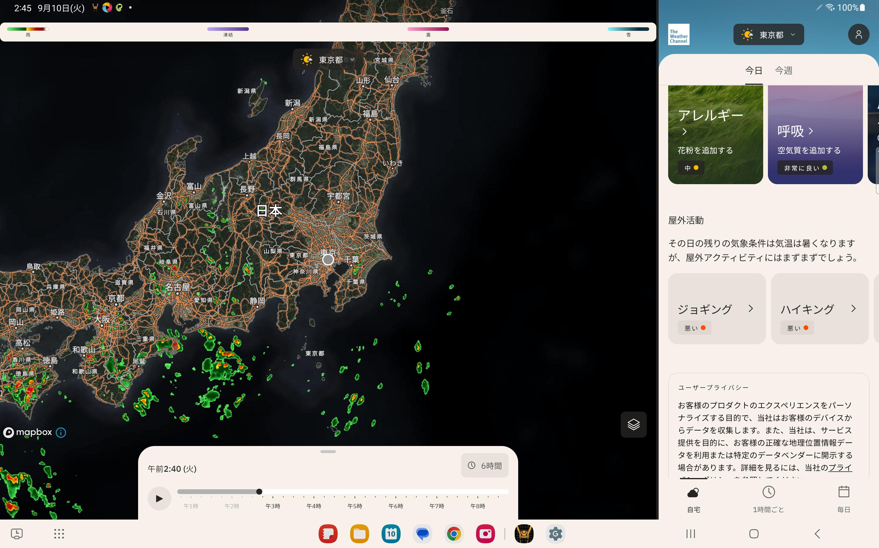
Task: Switch to the 今週 tab
Action: (x=784, y=70)
